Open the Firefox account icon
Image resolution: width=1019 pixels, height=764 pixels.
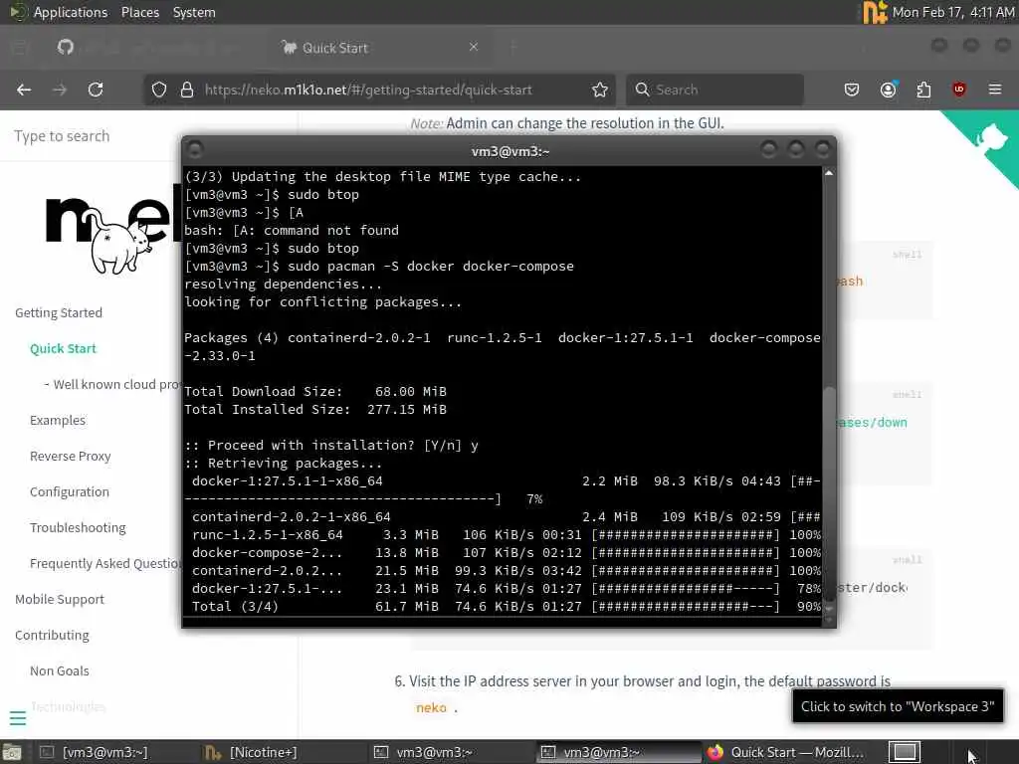point(889,90)
